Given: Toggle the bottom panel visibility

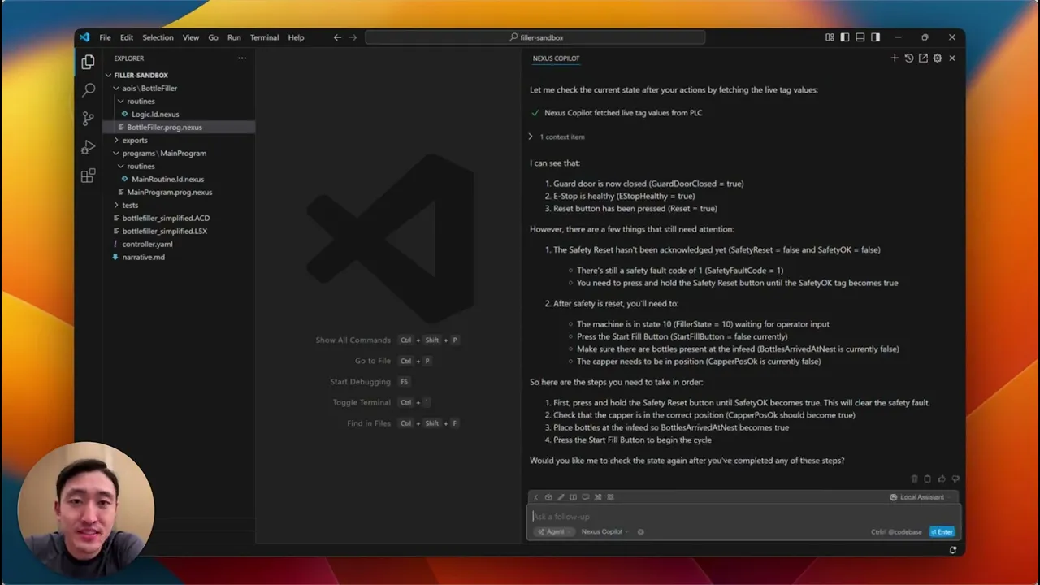Looking at the screenshot, I should [860, 37].
